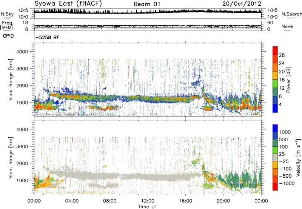Click the gray velocity band near 12:00 UT
This screenshot has width=302, height=209.
point(148,177)
